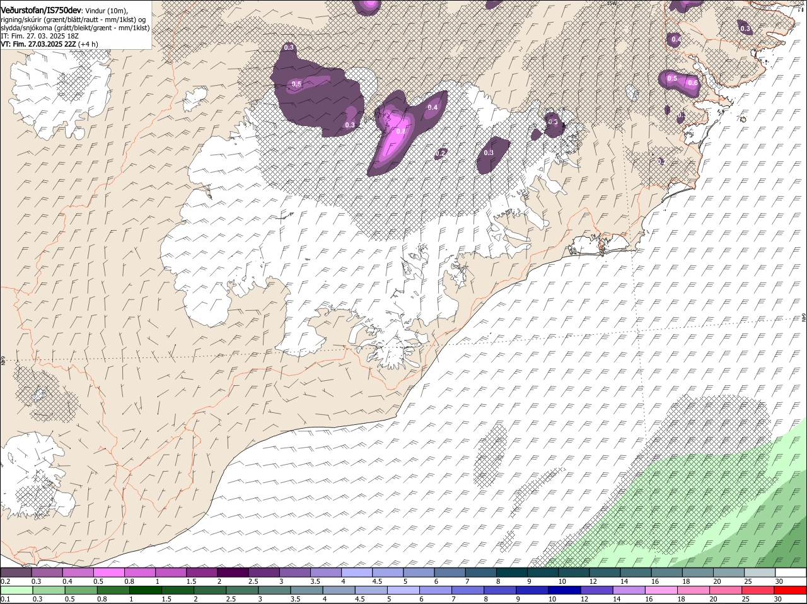Select upper legend swatch between 1.5 and 2
The height and width of the screenshot is (604, 807).
tap(202, 572)
